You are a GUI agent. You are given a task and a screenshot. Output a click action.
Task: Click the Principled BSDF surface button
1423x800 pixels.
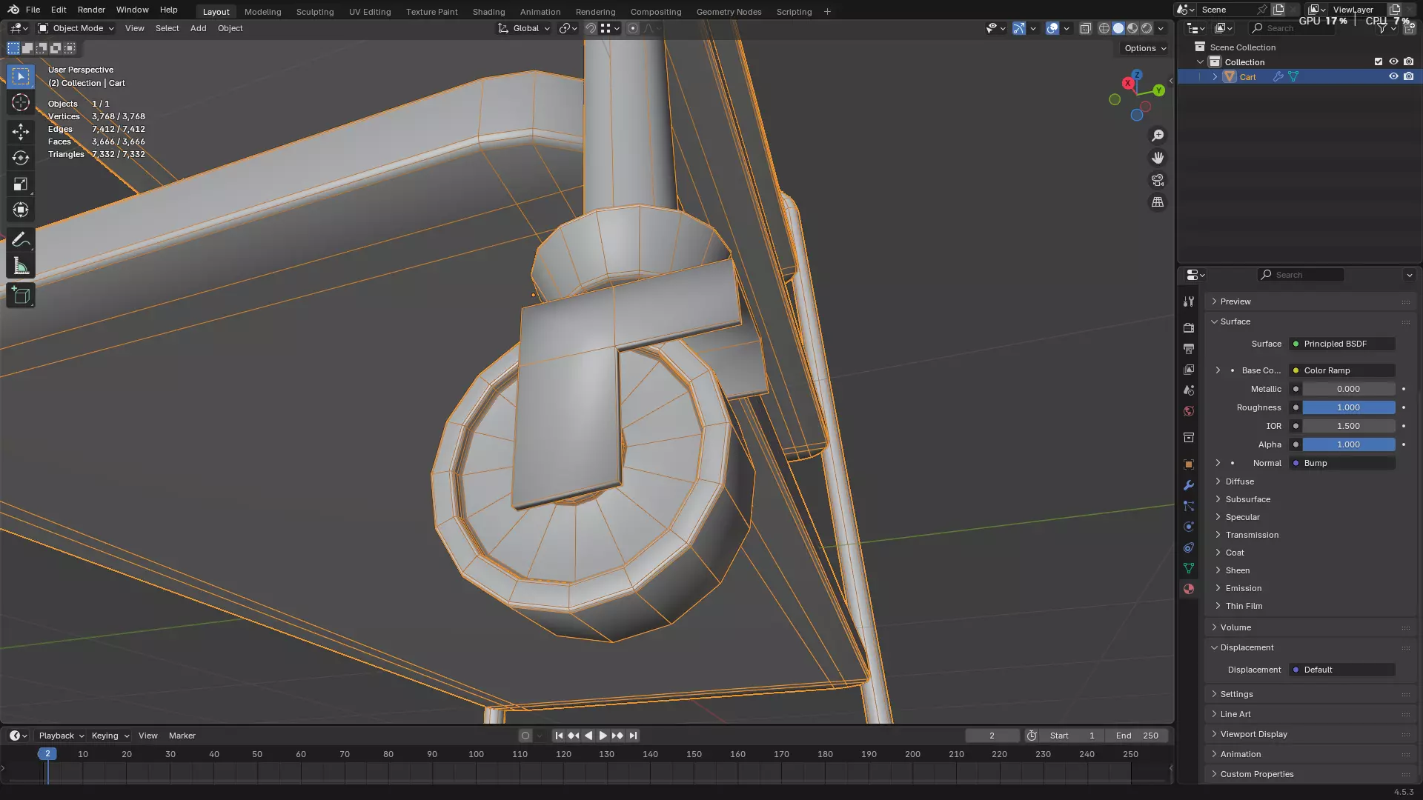[1341, 344]
